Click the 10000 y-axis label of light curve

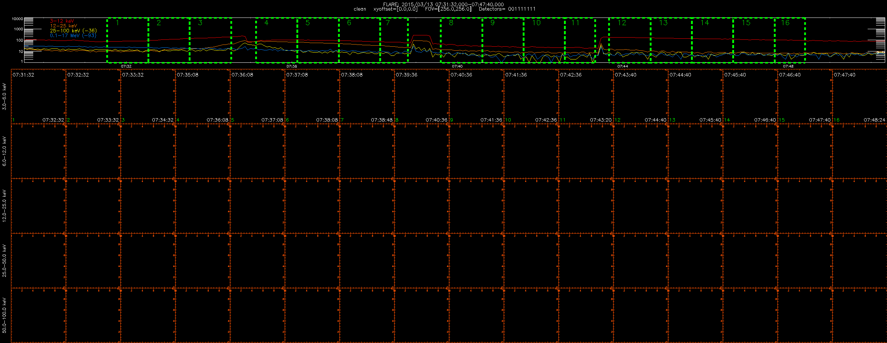coord(18,19)
